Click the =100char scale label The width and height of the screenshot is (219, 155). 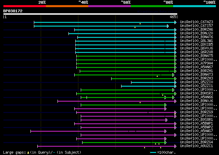[x=166, y=152]
